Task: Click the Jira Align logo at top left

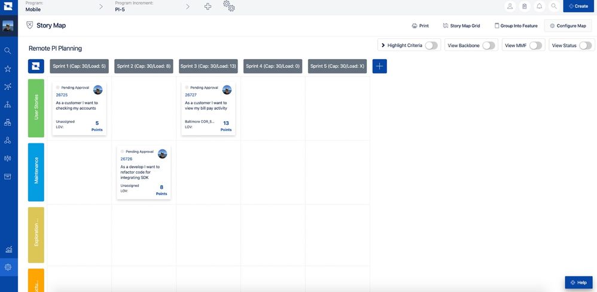Action: point(8,6)
